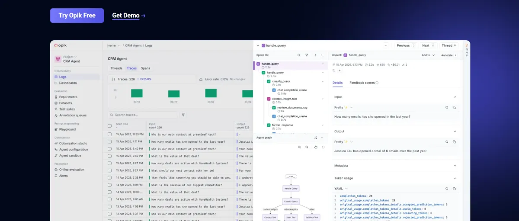The image size is (519, 221).
Task: Add a tag with plus icon
Action: 340,70
